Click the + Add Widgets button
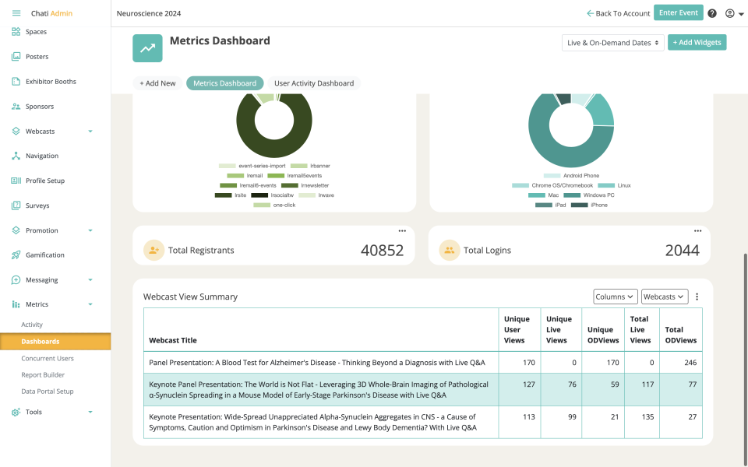 tap(697, 42)
